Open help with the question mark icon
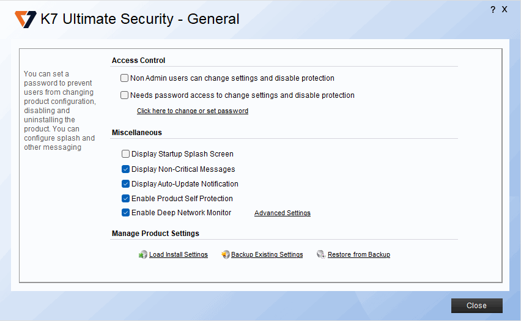The width and height of the screenshot is (521, 321). 493,10
